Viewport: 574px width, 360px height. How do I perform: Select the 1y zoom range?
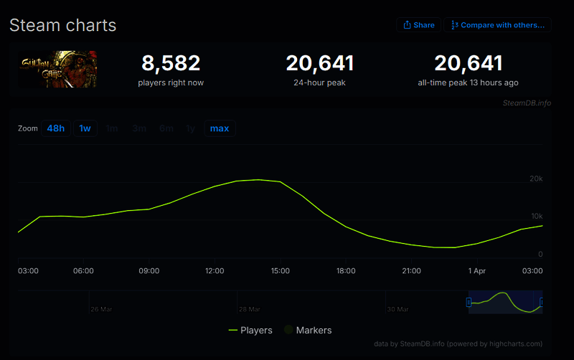pyautogui.click(x=190, y=128)
